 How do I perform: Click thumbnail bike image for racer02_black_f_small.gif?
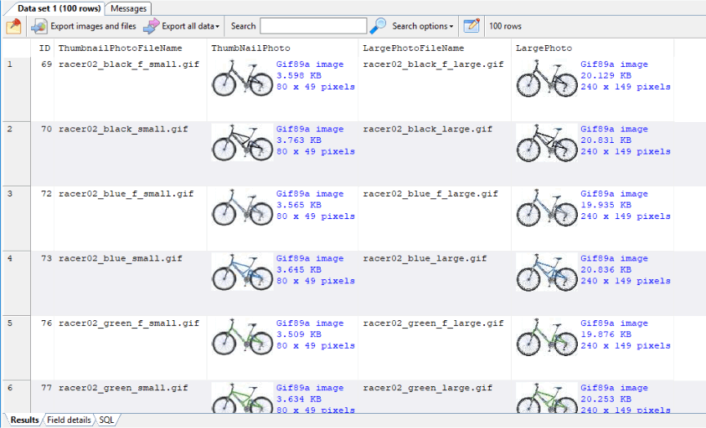pos(241,81)
